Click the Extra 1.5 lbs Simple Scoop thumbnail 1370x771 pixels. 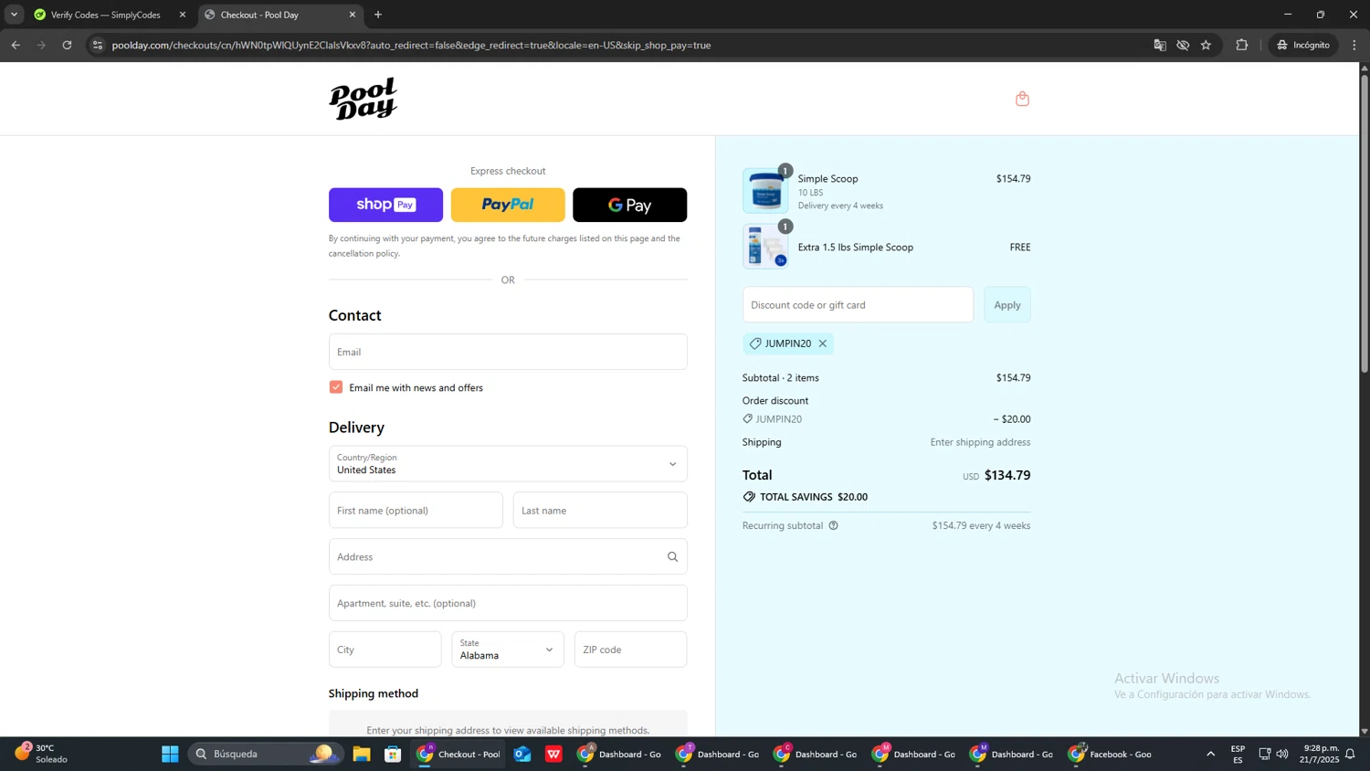tap(765, 247)
